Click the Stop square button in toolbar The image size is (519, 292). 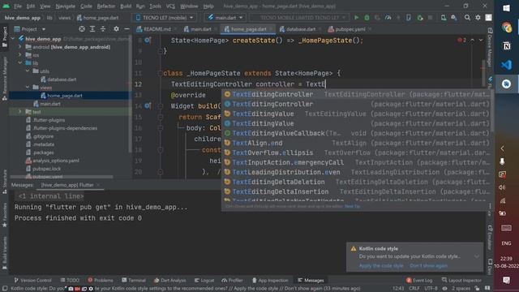point(430,18)
